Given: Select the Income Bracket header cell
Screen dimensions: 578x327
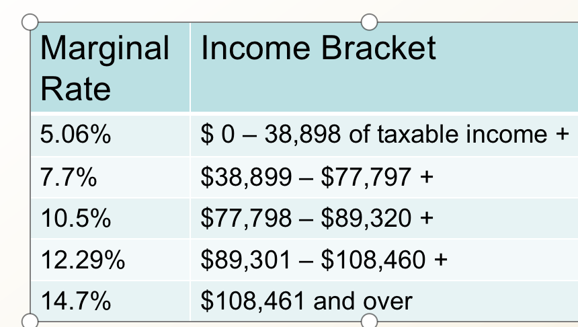Looking at the screenshot, I should point(384,67).
